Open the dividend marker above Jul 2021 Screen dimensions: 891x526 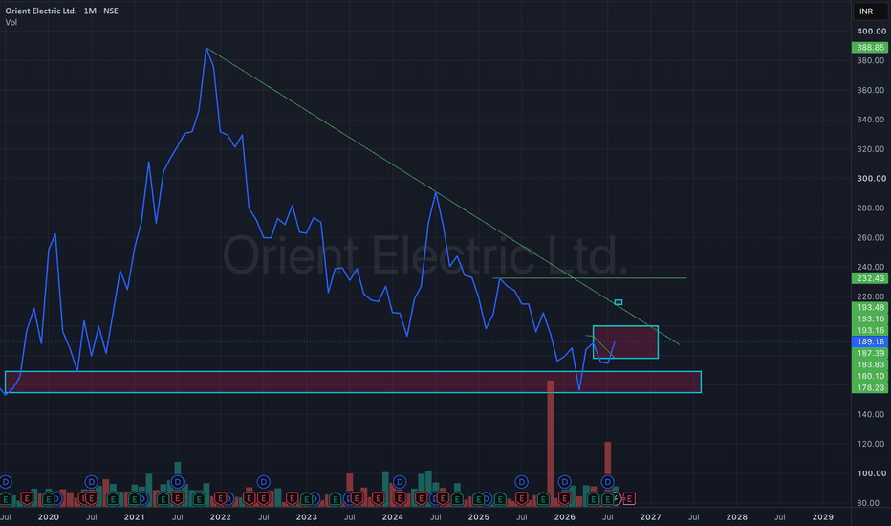177,482
